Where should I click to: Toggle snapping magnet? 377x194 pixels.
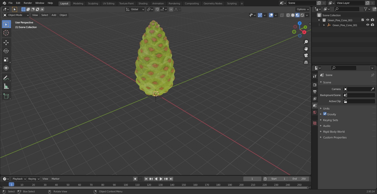[157, 9]
